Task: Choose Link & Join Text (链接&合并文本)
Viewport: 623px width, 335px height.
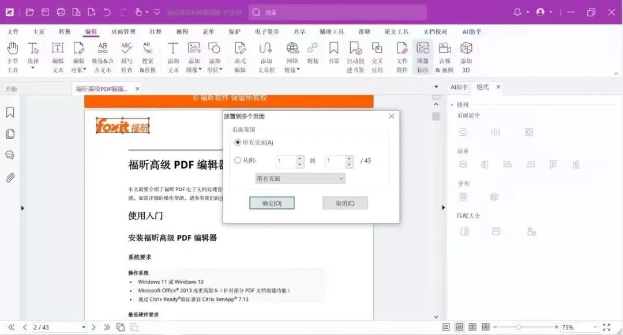Action: click(x=103, y=57)
